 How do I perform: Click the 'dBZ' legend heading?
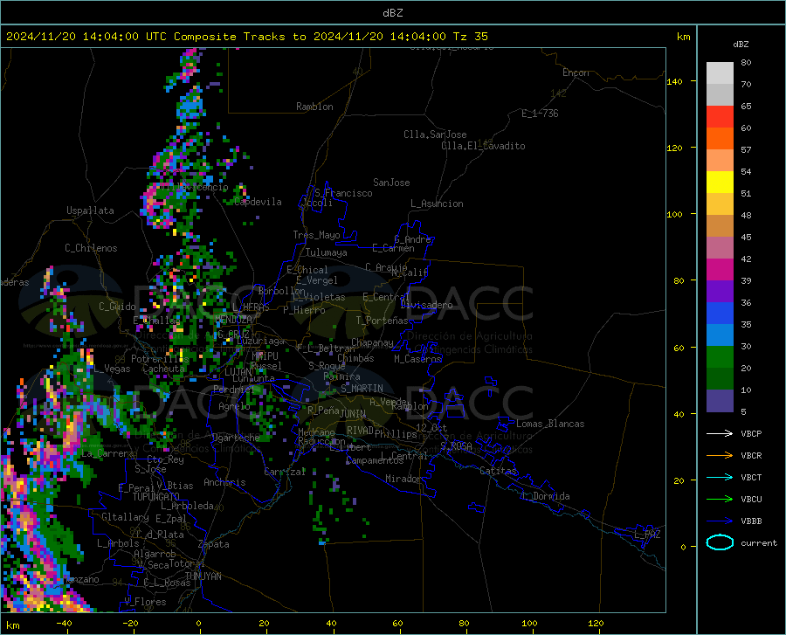coord(741,44)
